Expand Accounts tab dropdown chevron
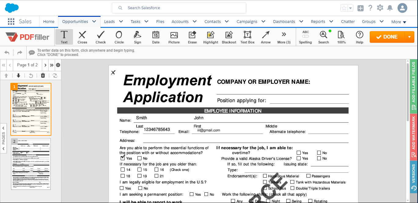 click(x=195, y=21)
